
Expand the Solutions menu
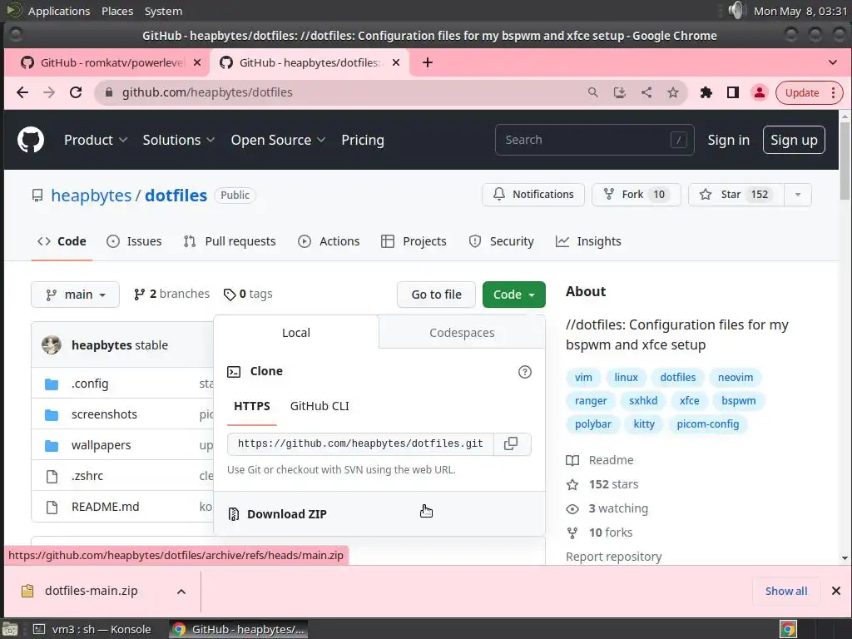pos(178,140)
